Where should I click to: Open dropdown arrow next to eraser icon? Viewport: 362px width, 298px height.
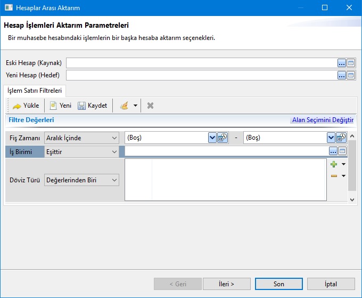[x=135, y=106]
